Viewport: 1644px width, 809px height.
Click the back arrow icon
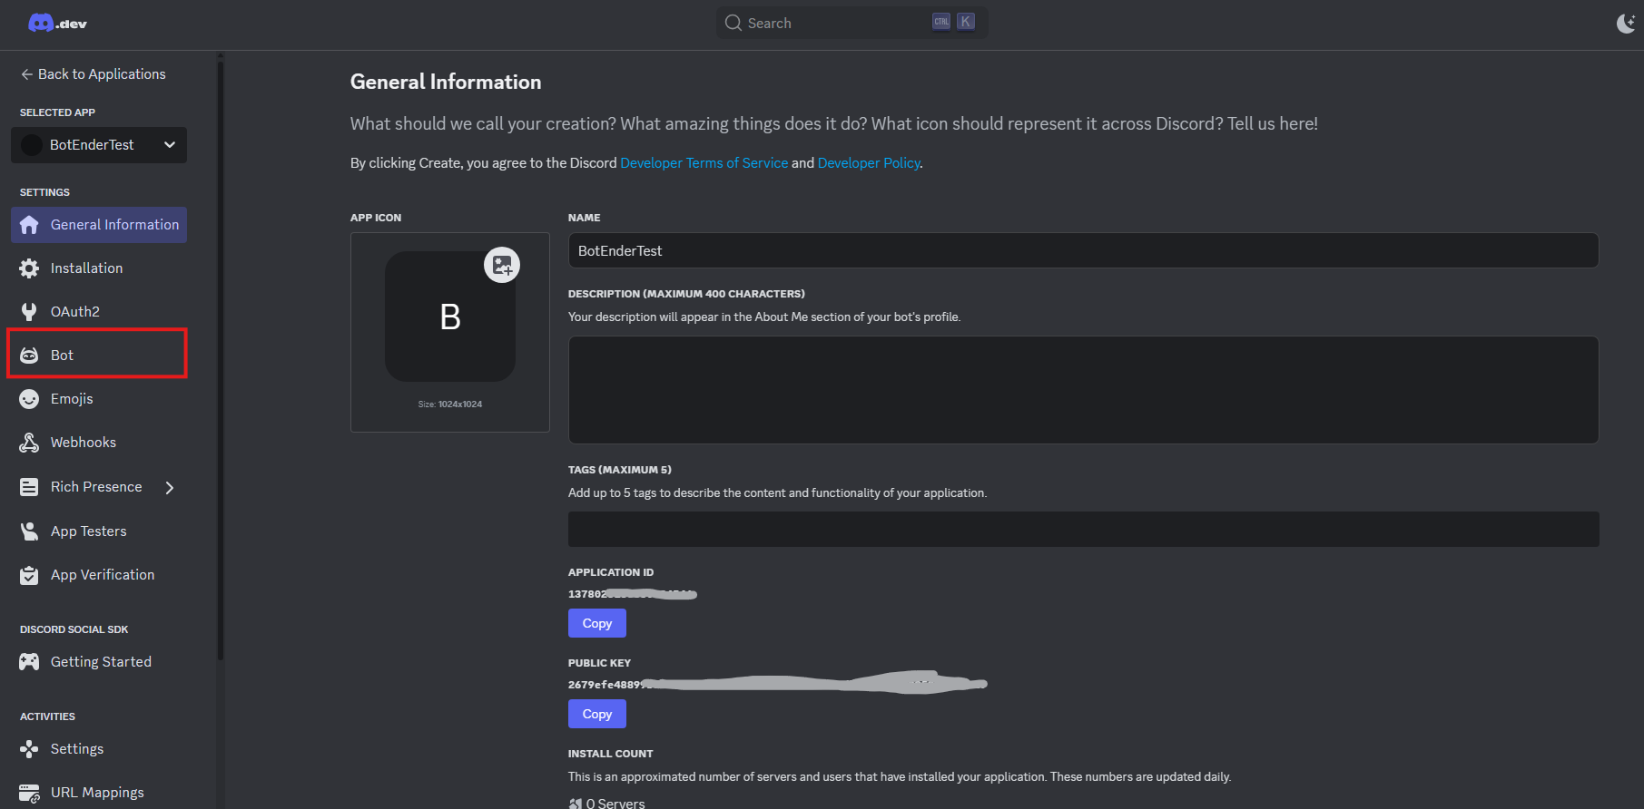(26, 74)
